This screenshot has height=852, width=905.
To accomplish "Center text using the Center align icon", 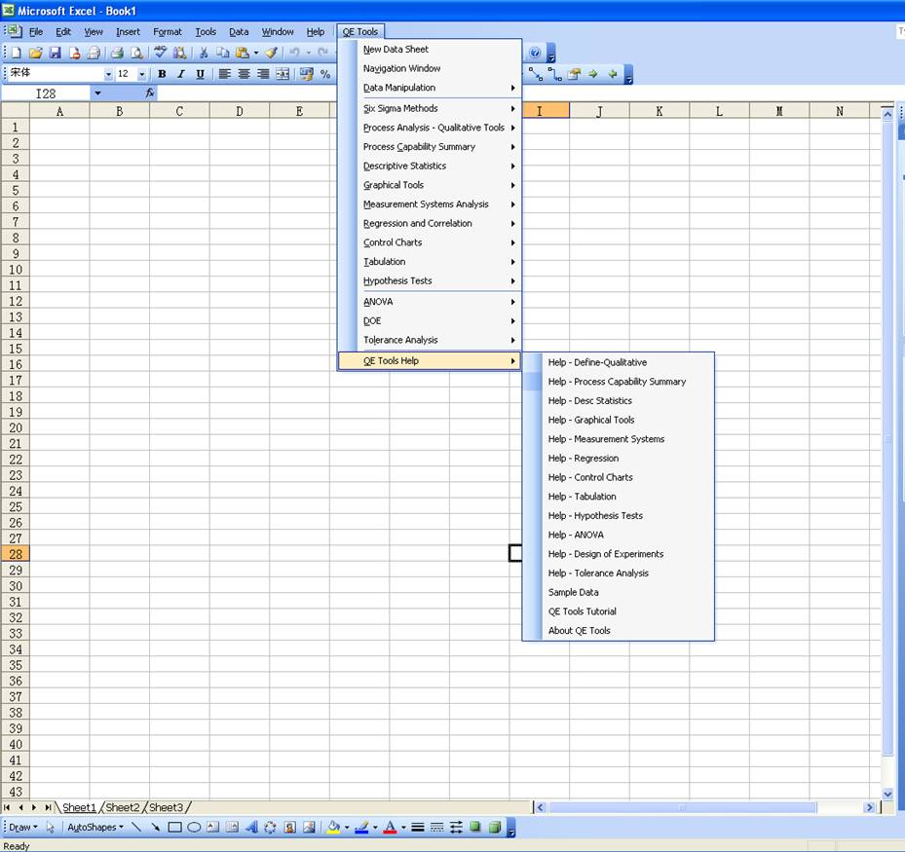I will [x=245, y=74].
